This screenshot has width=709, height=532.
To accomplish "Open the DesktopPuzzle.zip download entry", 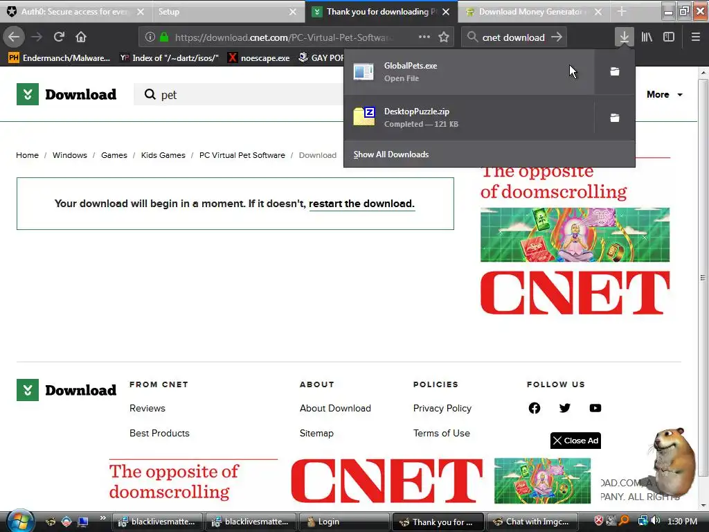I will (469, 118).
